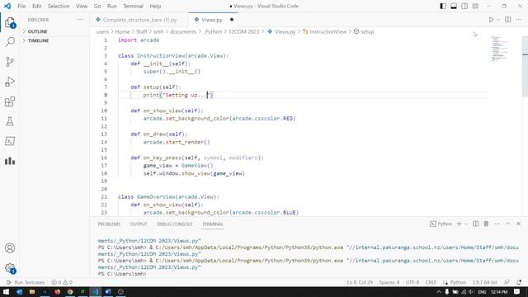Run Python file with play button
The width and height of the screenshot is (528, 297).
492,20
